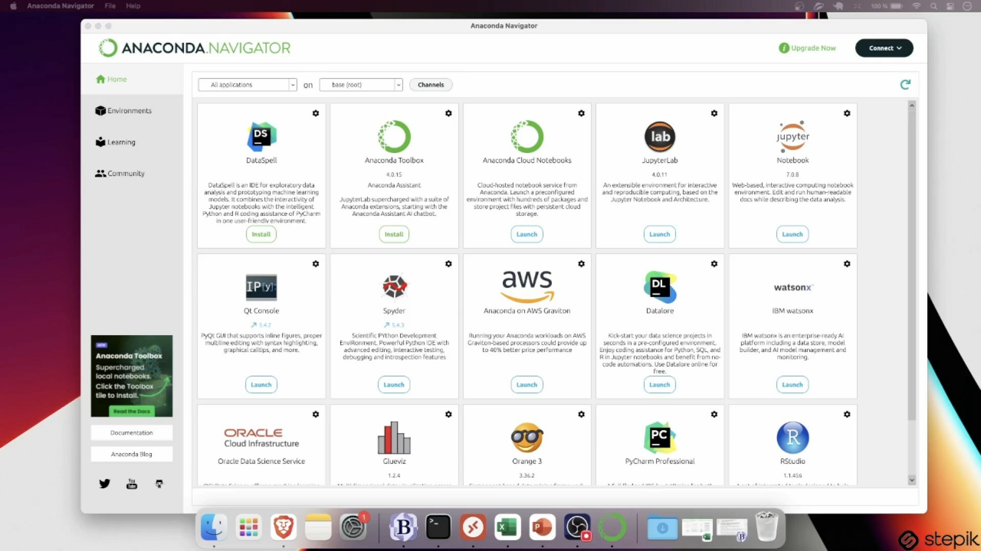
Task: Open Trash in the dock
Action: click(x=766, y=527)
